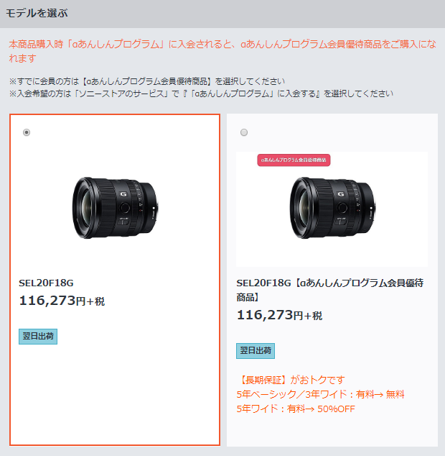The width and height of the screenshot is (445, 456).
Task: Click the lens image of the member-offer model
Action: [332, 208]
